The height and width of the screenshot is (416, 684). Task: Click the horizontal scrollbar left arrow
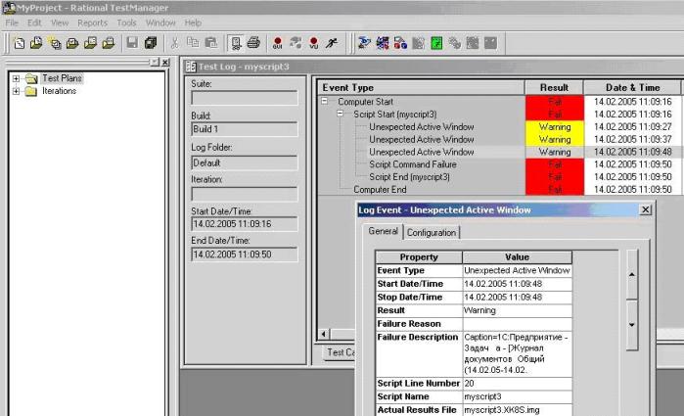(323, 335)
